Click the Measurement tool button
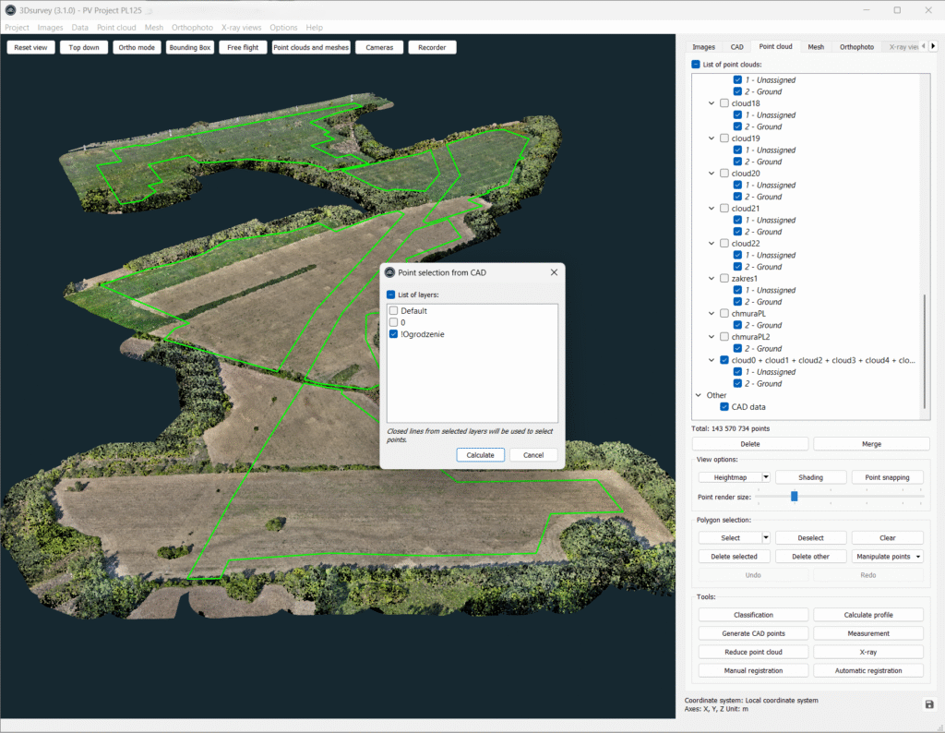945x733 pixels. tap(867, 633)
